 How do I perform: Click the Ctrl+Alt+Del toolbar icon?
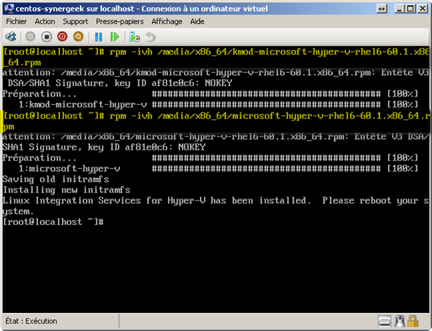11,37
